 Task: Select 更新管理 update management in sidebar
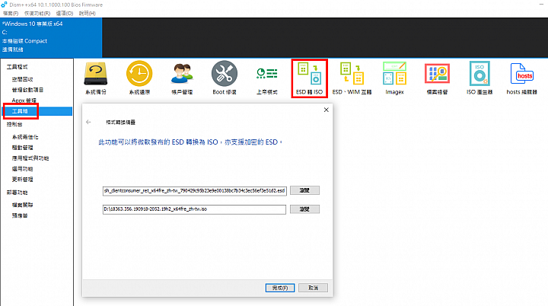pyautogui.click(x=22, y=180)
